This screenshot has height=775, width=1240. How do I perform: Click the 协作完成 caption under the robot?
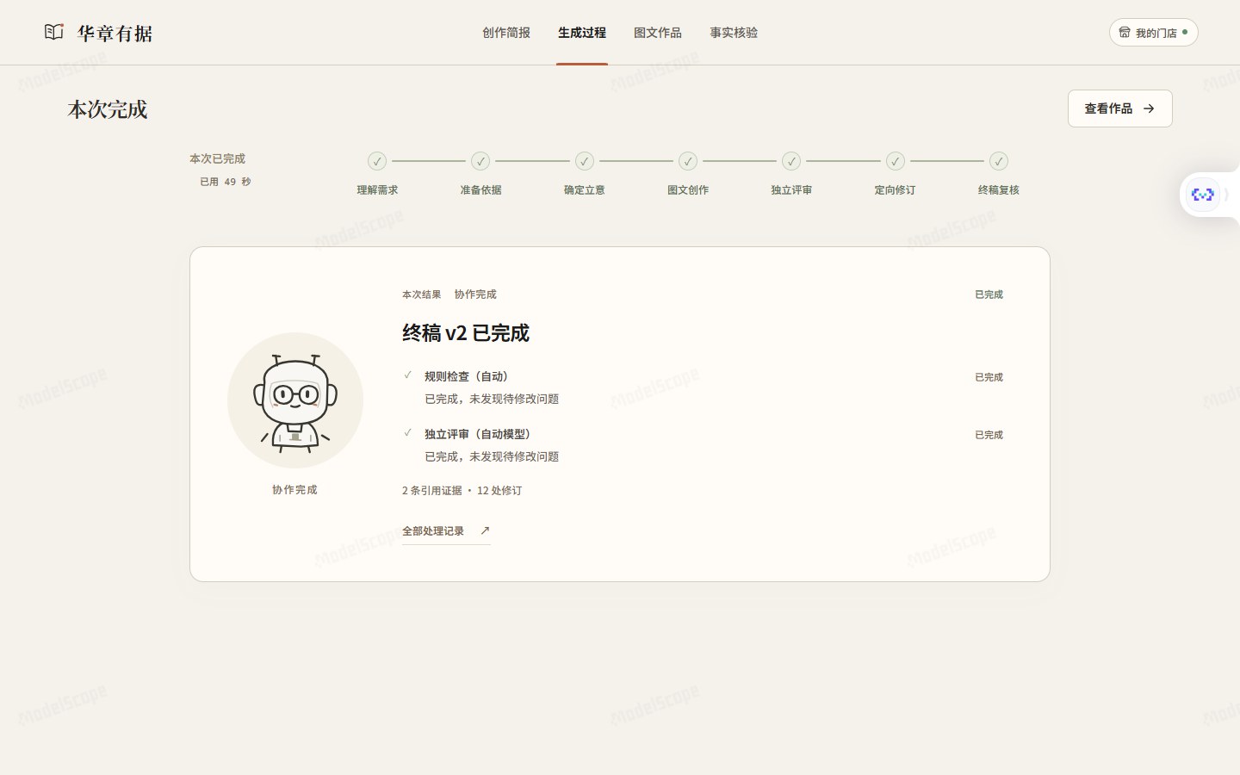click(294, 490)
